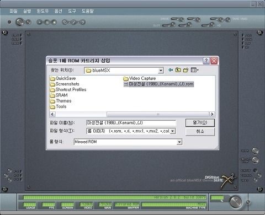Open the Shortcut Profiles folder
This screenshot has height=215, width=265.
tap(68, 90)
